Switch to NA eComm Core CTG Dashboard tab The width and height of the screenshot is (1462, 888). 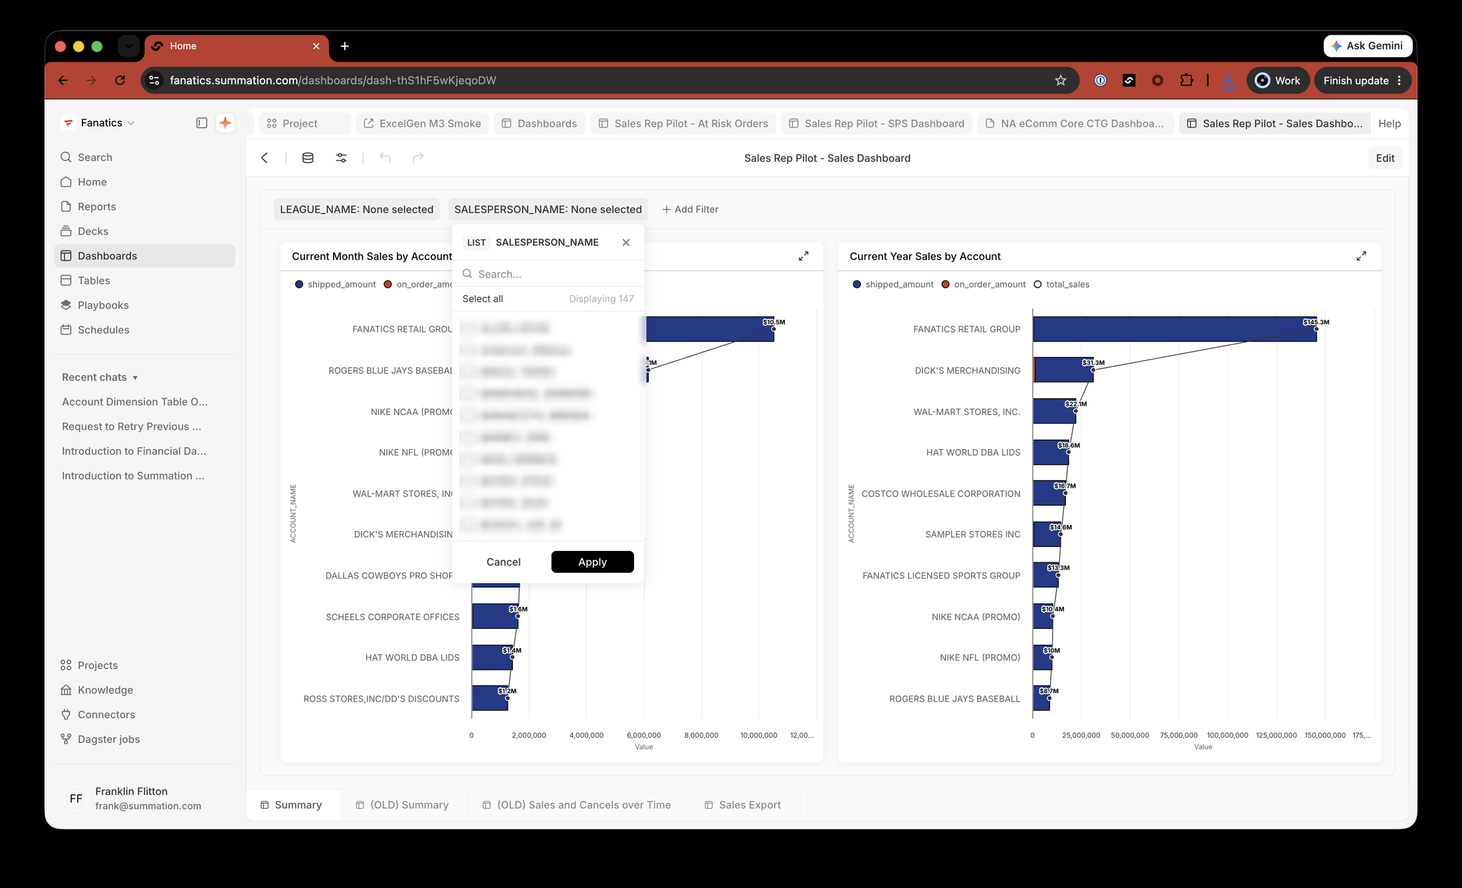pyautogui.click(x=1075, y=124)
